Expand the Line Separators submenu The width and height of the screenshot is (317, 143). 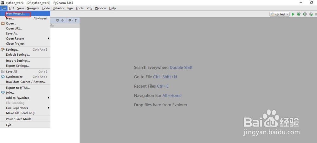25,108
